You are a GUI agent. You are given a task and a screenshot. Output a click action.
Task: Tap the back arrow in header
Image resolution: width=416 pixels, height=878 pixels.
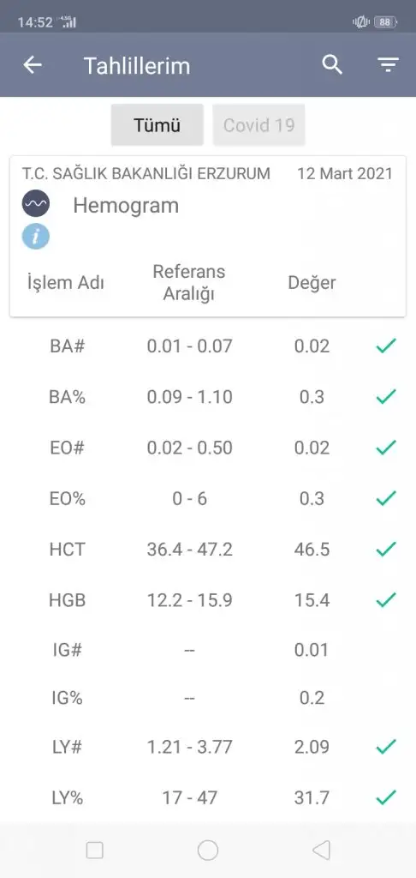(x=33, y=65)
